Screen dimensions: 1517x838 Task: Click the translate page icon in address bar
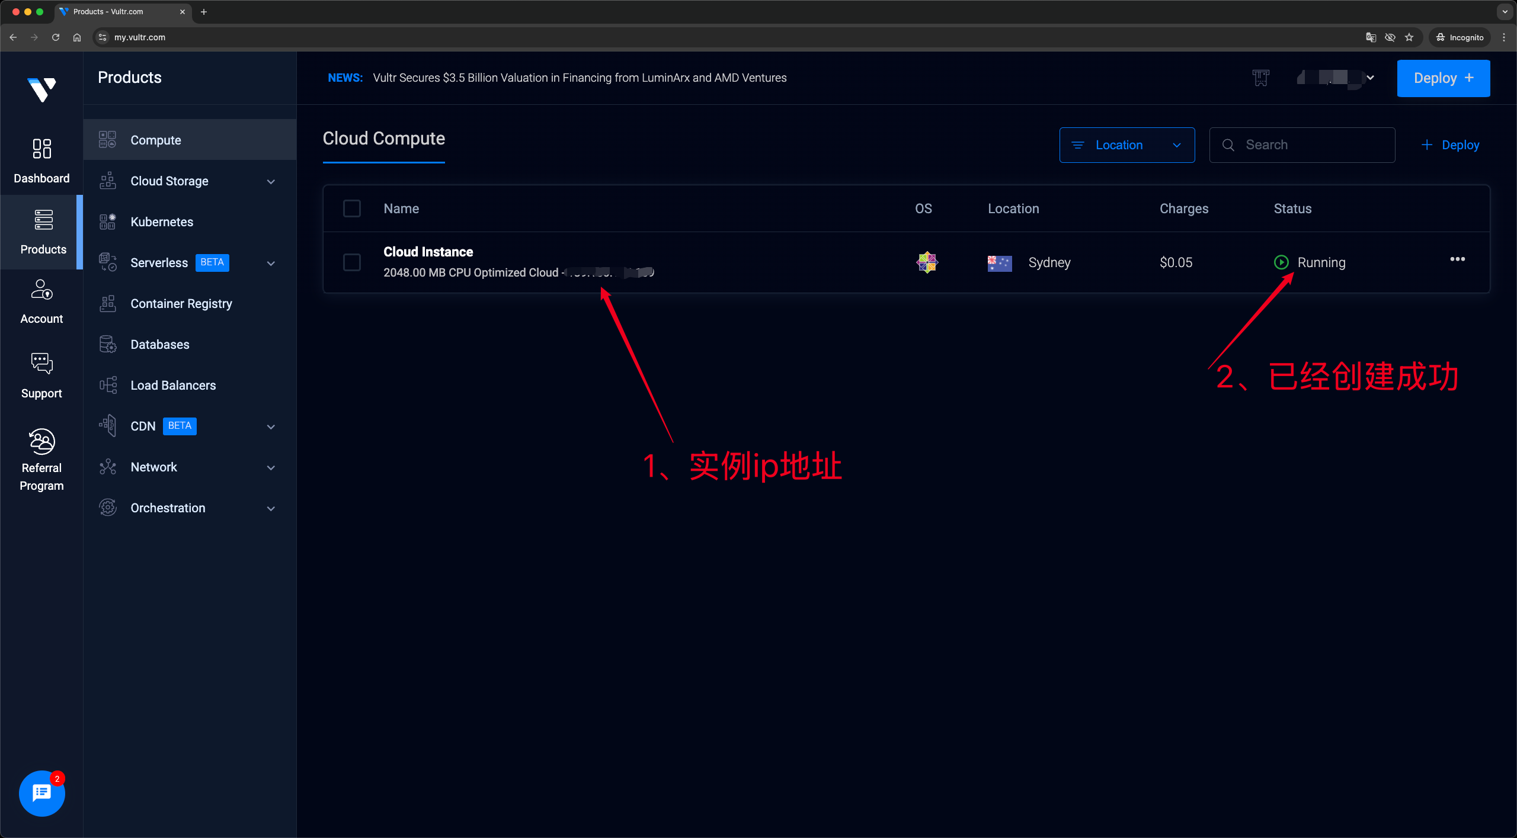tap(1371, 37)
